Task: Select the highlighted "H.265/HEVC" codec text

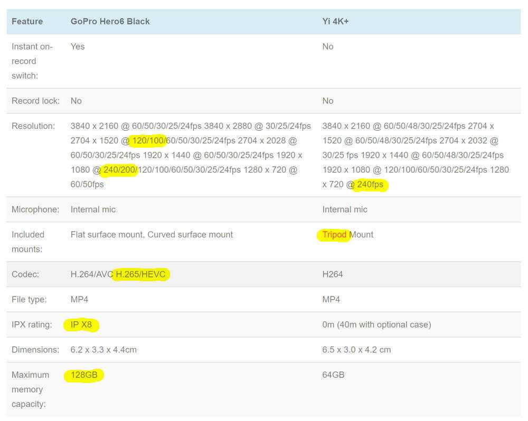Action: [142, 274]
